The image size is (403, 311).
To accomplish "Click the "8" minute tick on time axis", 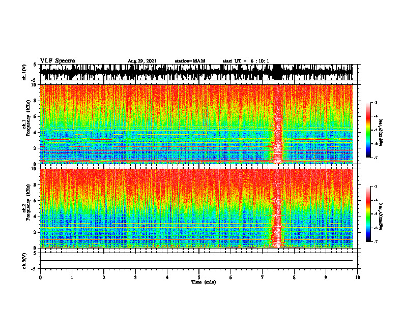I will pyautogui.click(x=294, y=277).
